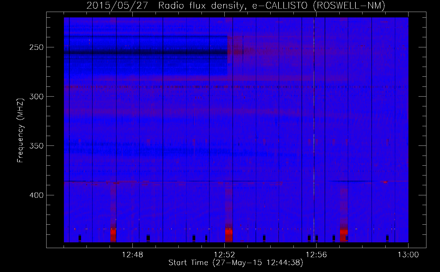Click the 'Start Time (27-May-15 12:44:38)' label
Image resolution: width=440 pixels, height=272 pixels.
[x=236, y=263]
